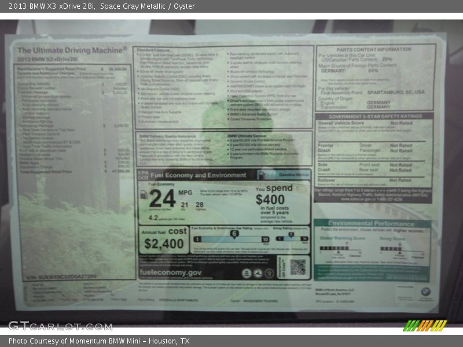Click the fuel pump icon beside 24 MPG
463x347 pixels.
[144, 194]
